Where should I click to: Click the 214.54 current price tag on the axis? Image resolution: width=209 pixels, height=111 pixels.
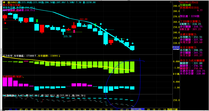176,47
